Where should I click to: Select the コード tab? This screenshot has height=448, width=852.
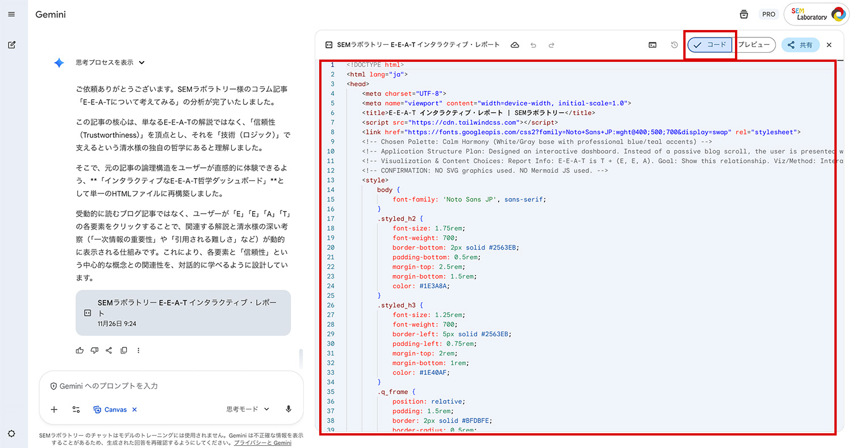(709, 44)
